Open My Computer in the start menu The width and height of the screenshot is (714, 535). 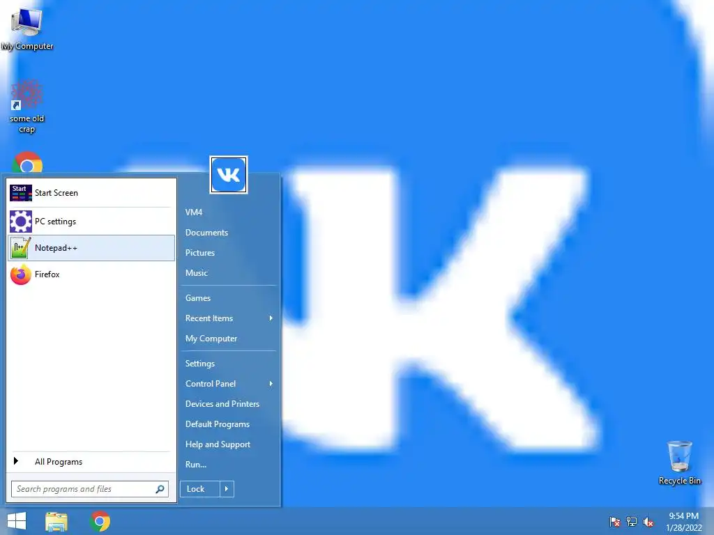pyautogui.click(x=211, y=339)
